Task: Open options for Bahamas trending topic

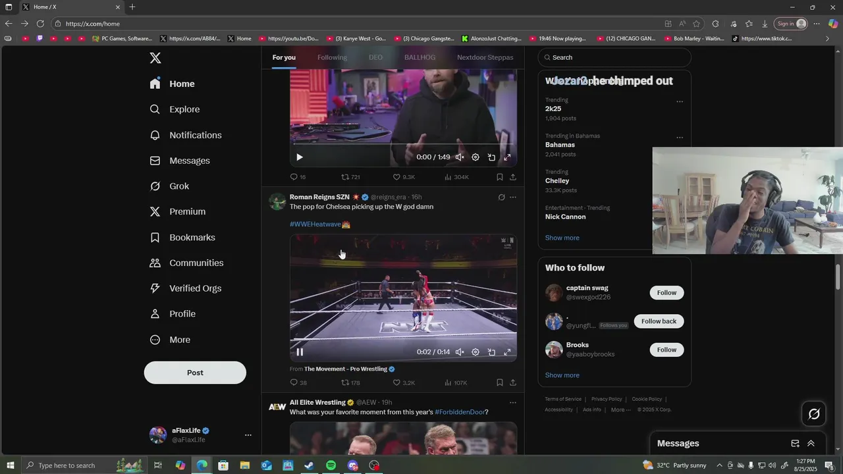Action: click(680, 137)
